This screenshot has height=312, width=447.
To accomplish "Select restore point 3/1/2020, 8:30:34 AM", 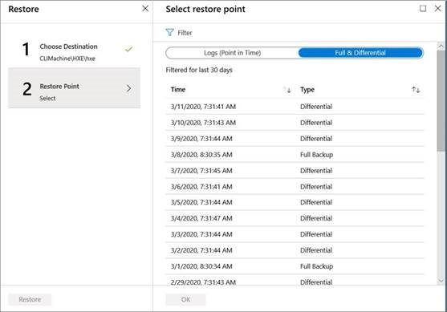I will [x=295, y=266].
